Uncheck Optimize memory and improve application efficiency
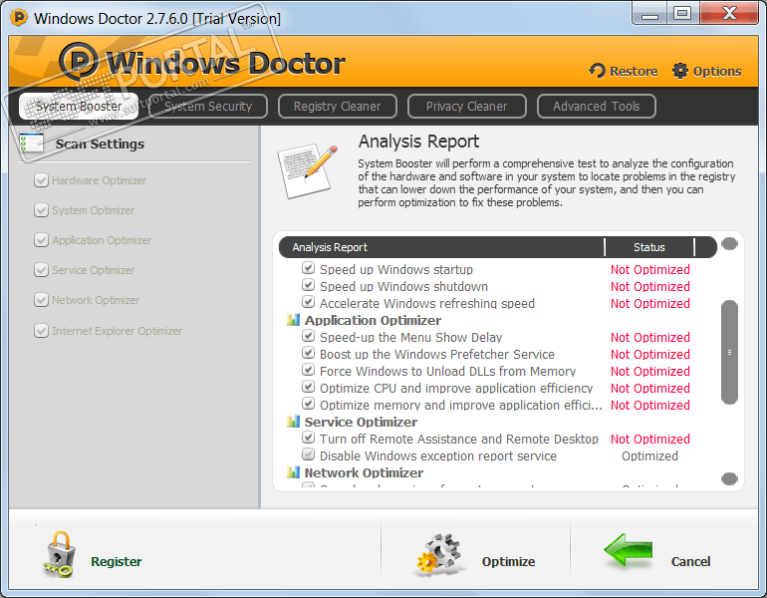Screen dimensions: 767x598 (x=308, y=404)
